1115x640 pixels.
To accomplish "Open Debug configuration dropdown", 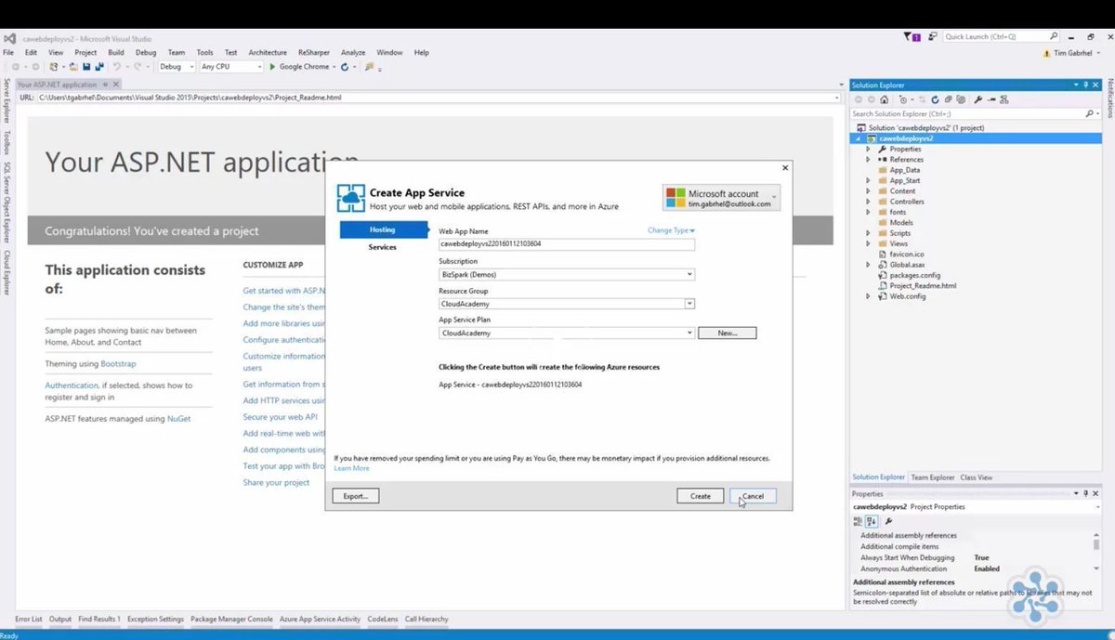I will click(177, 67).
